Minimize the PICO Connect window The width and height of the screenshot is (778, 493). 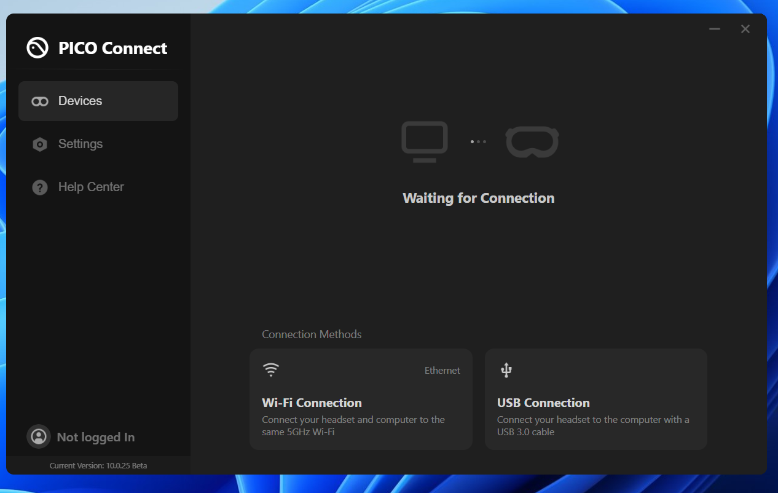click(715, 29)
